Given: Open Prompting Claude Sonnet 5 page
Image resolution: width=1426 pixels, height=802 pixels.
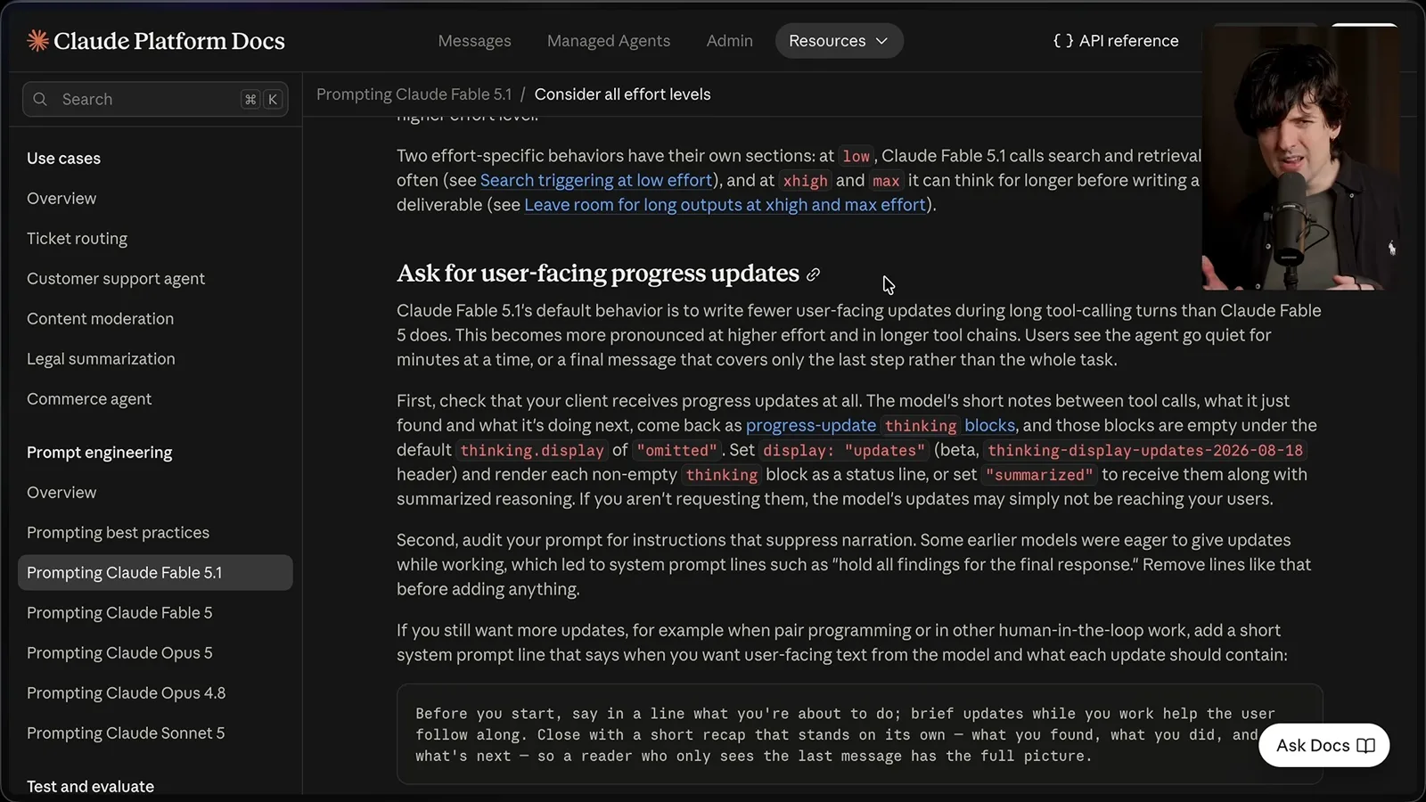Looking at the screenshot, I should pyautogui.click(x=126, y=733).
